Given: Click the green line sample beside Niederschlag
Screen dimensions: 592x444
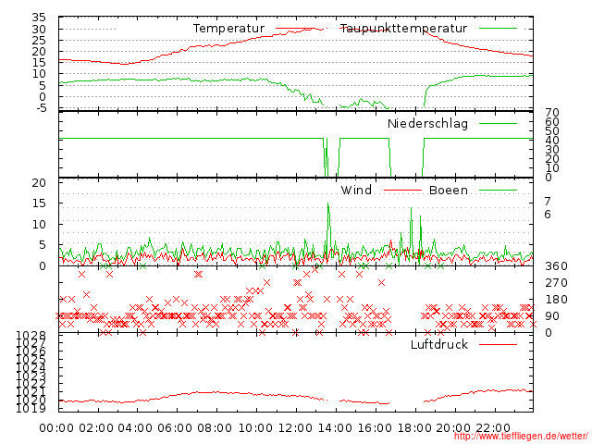Looking at the screenshot, I should coord(498,123).
